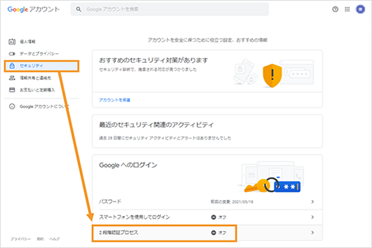Click おすすめのセキュリティ対策があります heading
The image size is (372, 248).
(x=153, y=60)
